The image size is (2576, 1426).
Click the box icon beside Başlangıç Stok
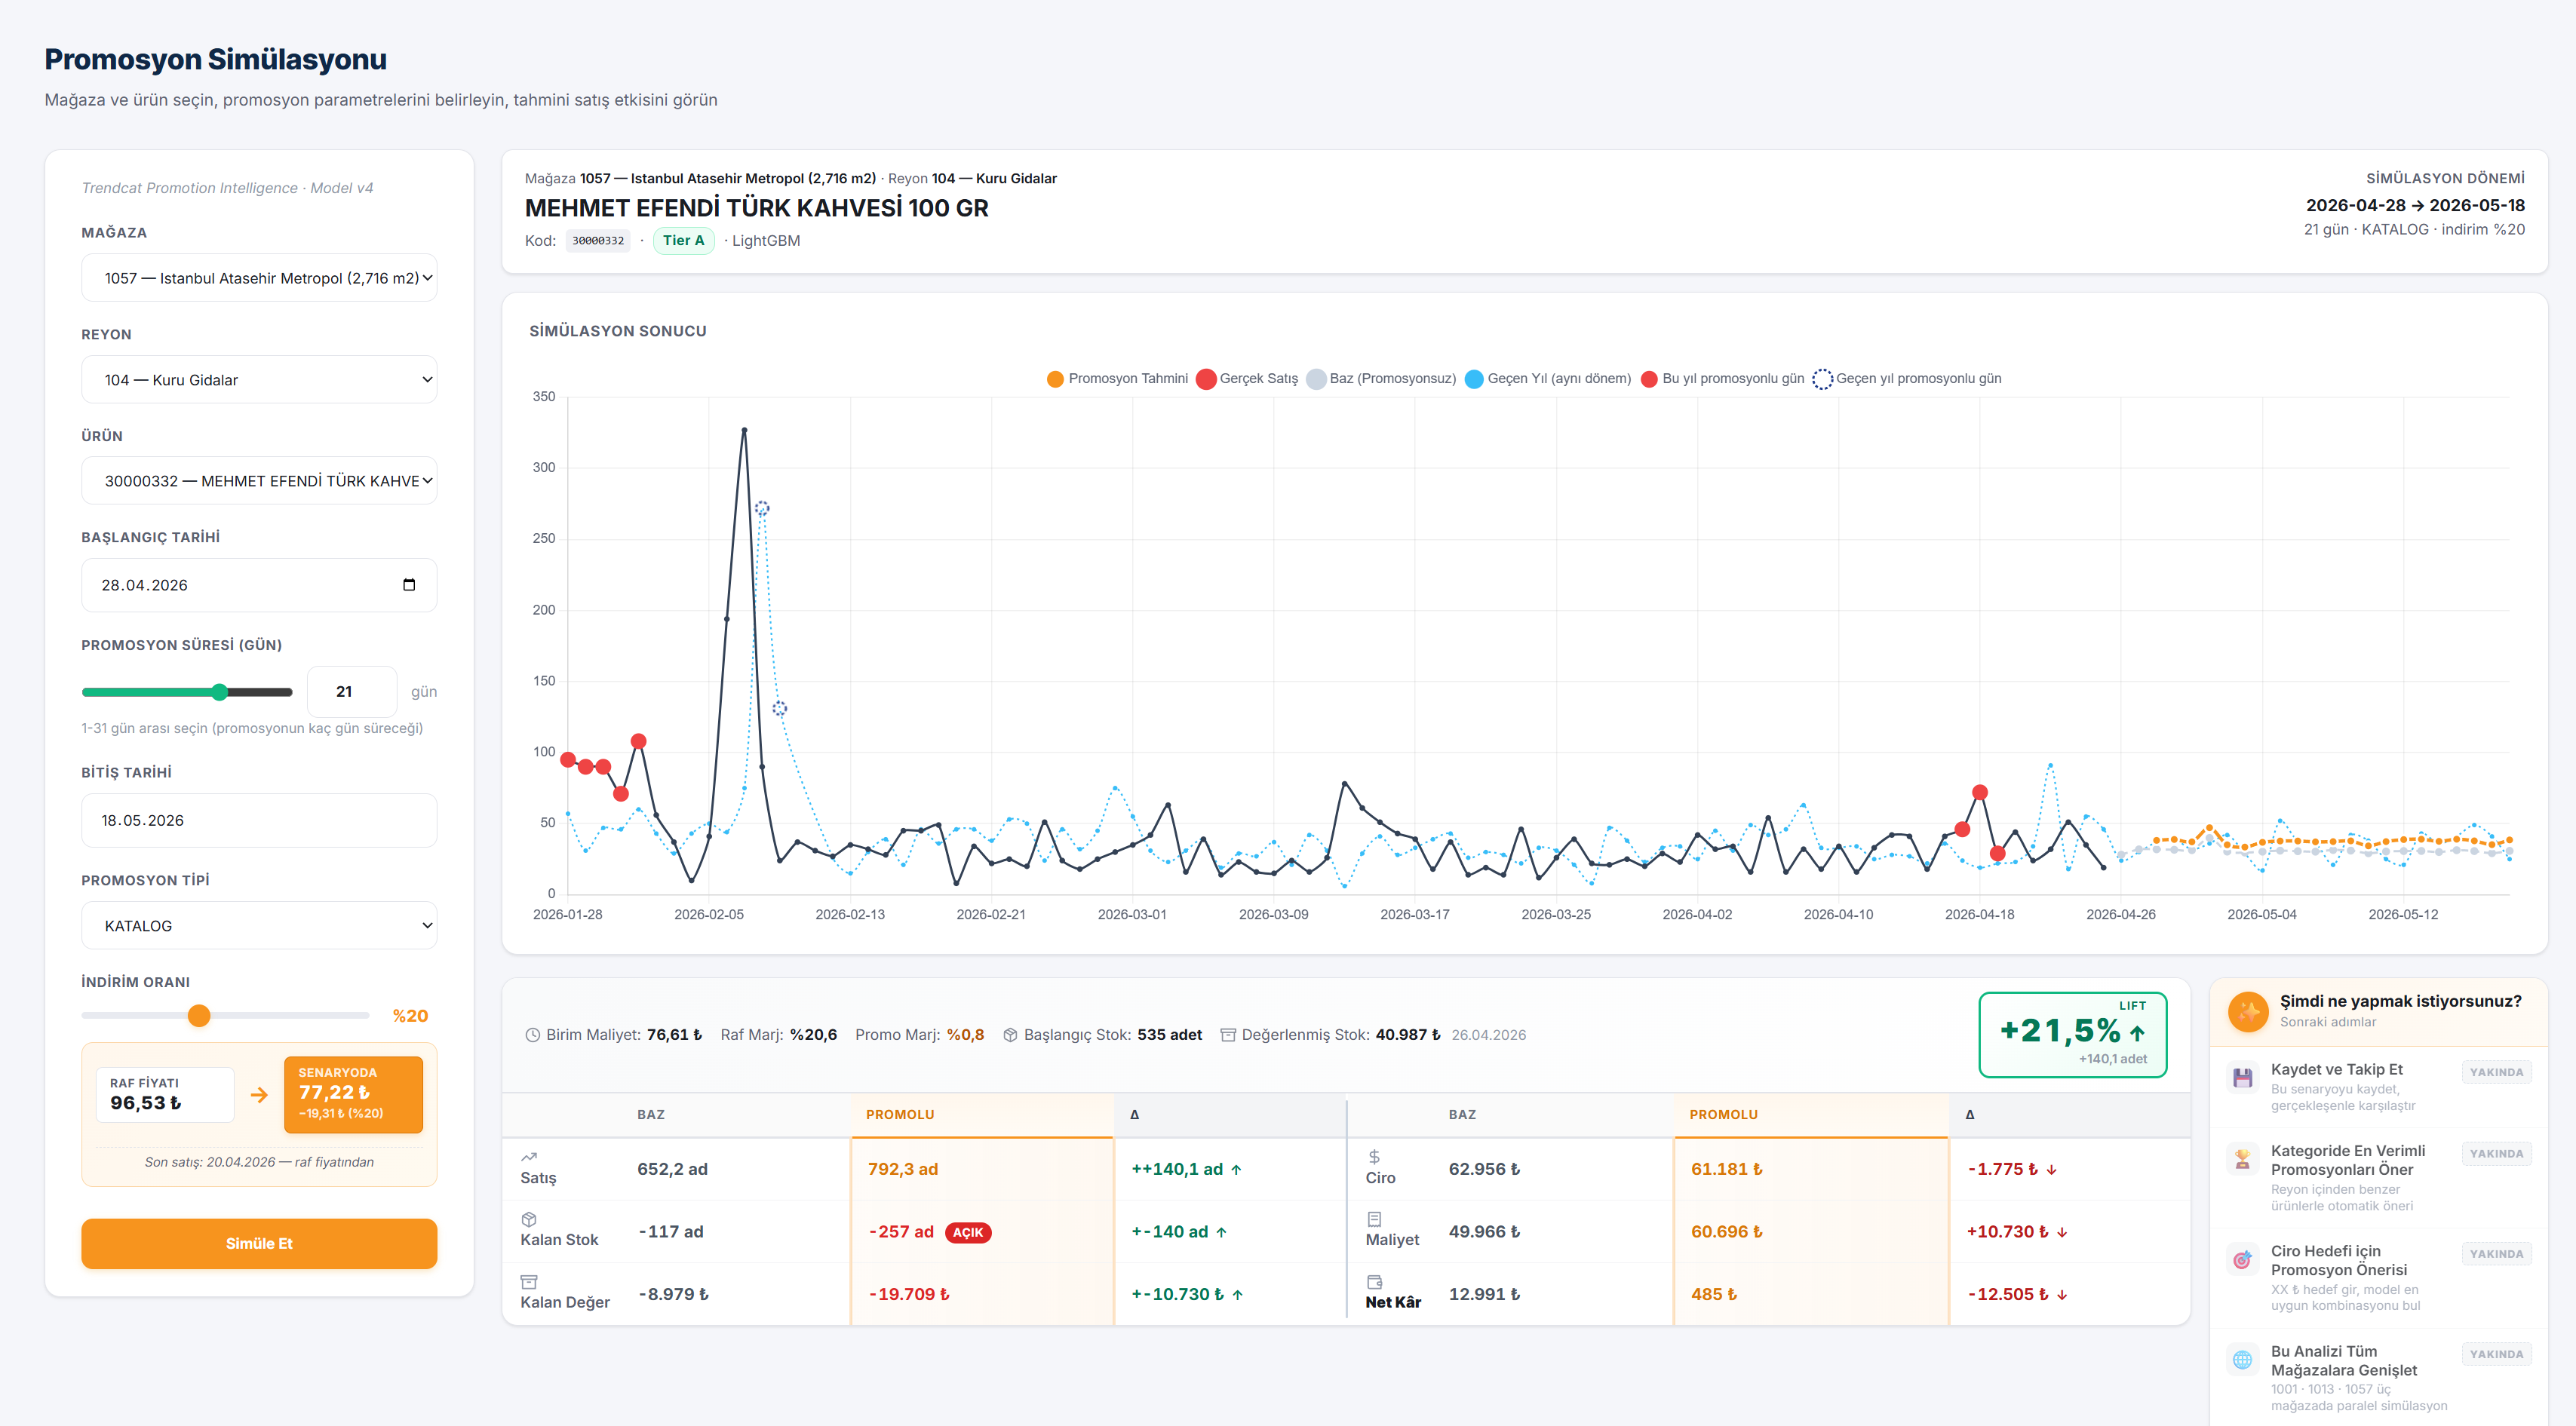1010,1035
